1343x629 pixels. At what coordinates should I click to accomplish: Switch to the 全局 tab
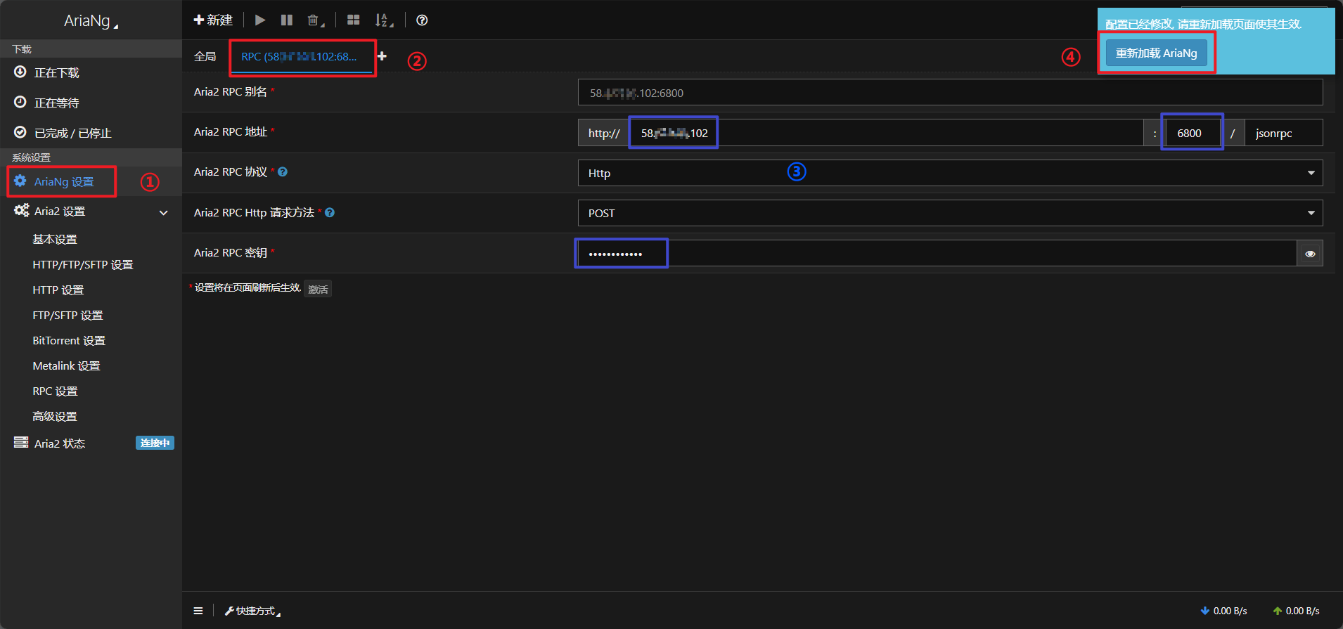(x=205, y=56)
